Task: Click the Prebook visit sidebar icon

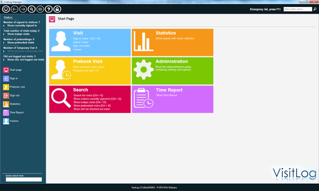Action: [x=6, y=87]
